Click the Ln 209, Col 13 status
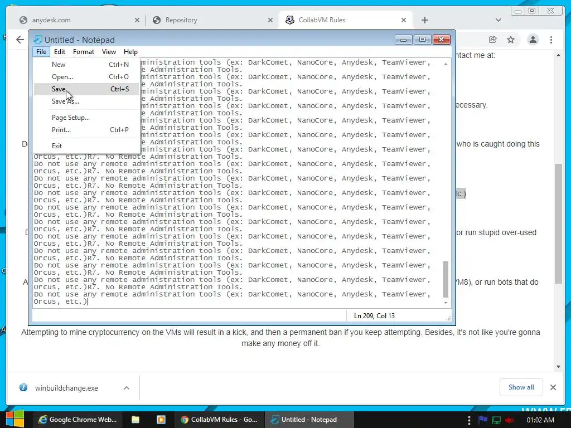 tap(374, 316)
